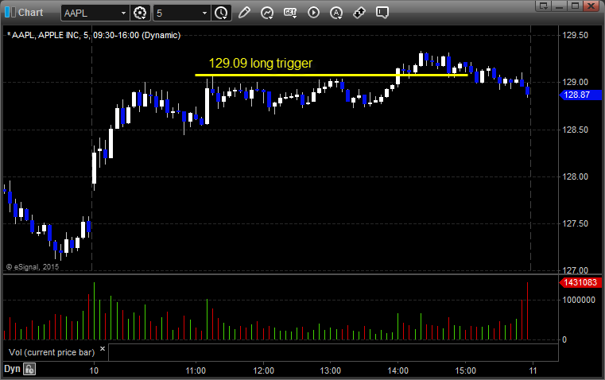Expand the interval 5 dropdown arrow
The height and width of the screenshot is (380, 605).
pyautogui.click(x=205, y=13)
